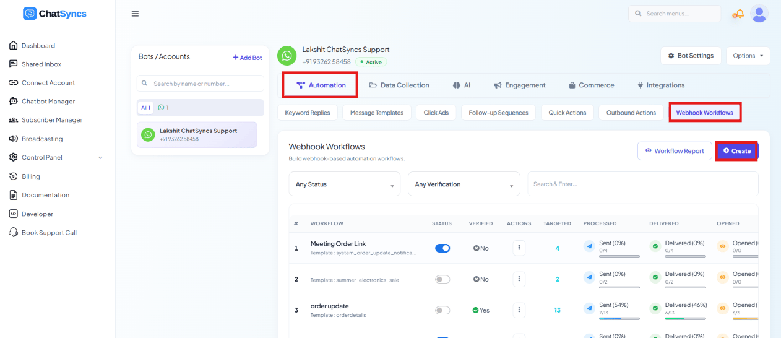Switch to the Automation tab
The height and width of the screenshot is (338, 781).
(321, 85)
